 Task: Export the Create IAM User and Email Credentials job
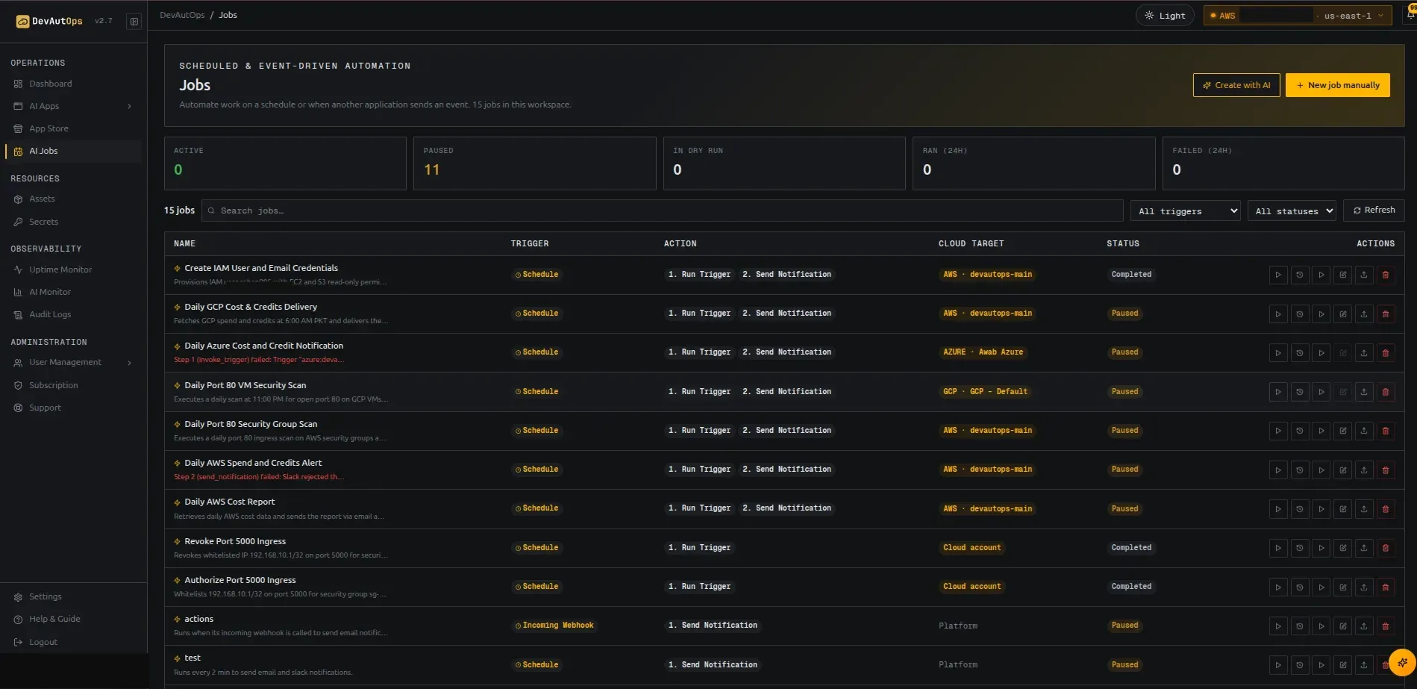point(1364,275)
